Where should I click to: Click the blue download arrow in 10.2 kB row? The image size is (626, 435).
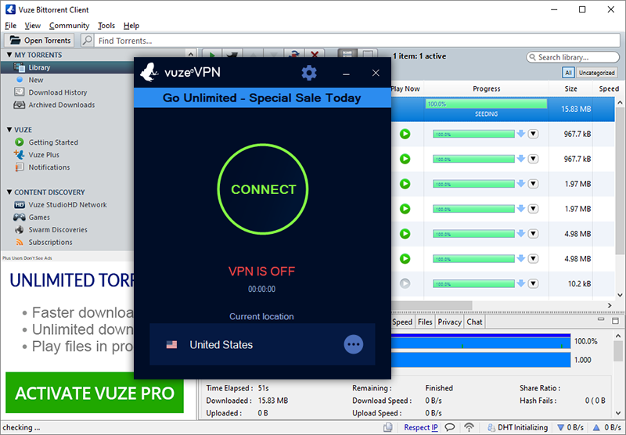(520, 283)
